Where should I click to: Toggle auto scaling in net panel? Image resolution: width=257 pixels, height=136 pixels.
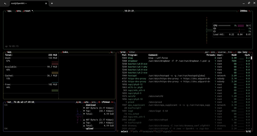click(x=86, y=102)
